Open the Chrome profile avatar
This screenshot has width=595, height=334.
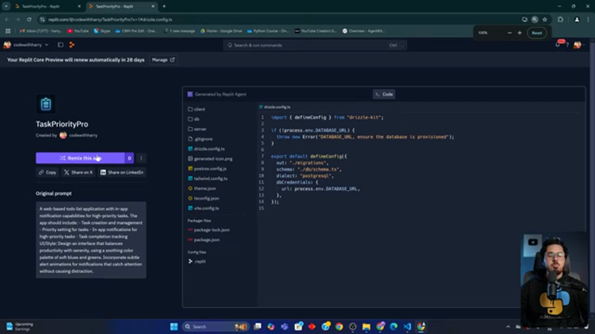(577, 19)
